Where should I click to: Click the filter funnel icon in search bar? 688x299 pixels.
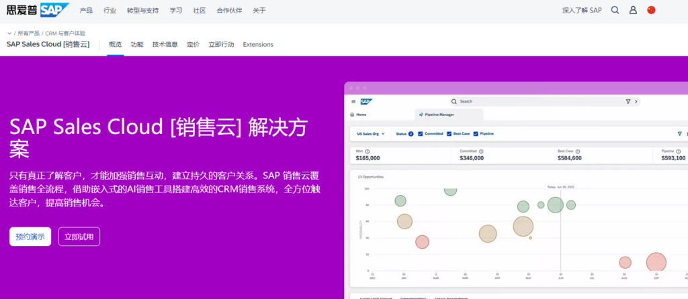pyautogui.click(x=628, y=101)
